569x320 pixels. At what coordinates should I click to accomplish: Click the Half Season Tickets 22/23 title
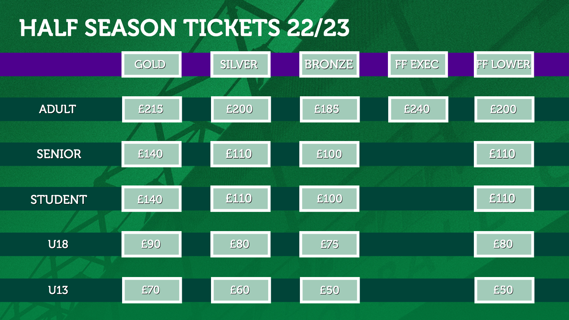[x=184, y=28]
